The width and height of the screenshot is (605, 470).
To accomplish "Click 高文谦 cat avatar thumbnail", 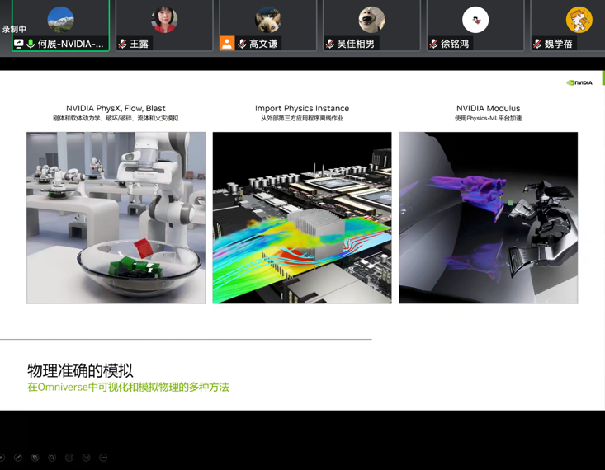I will point(267,20).
